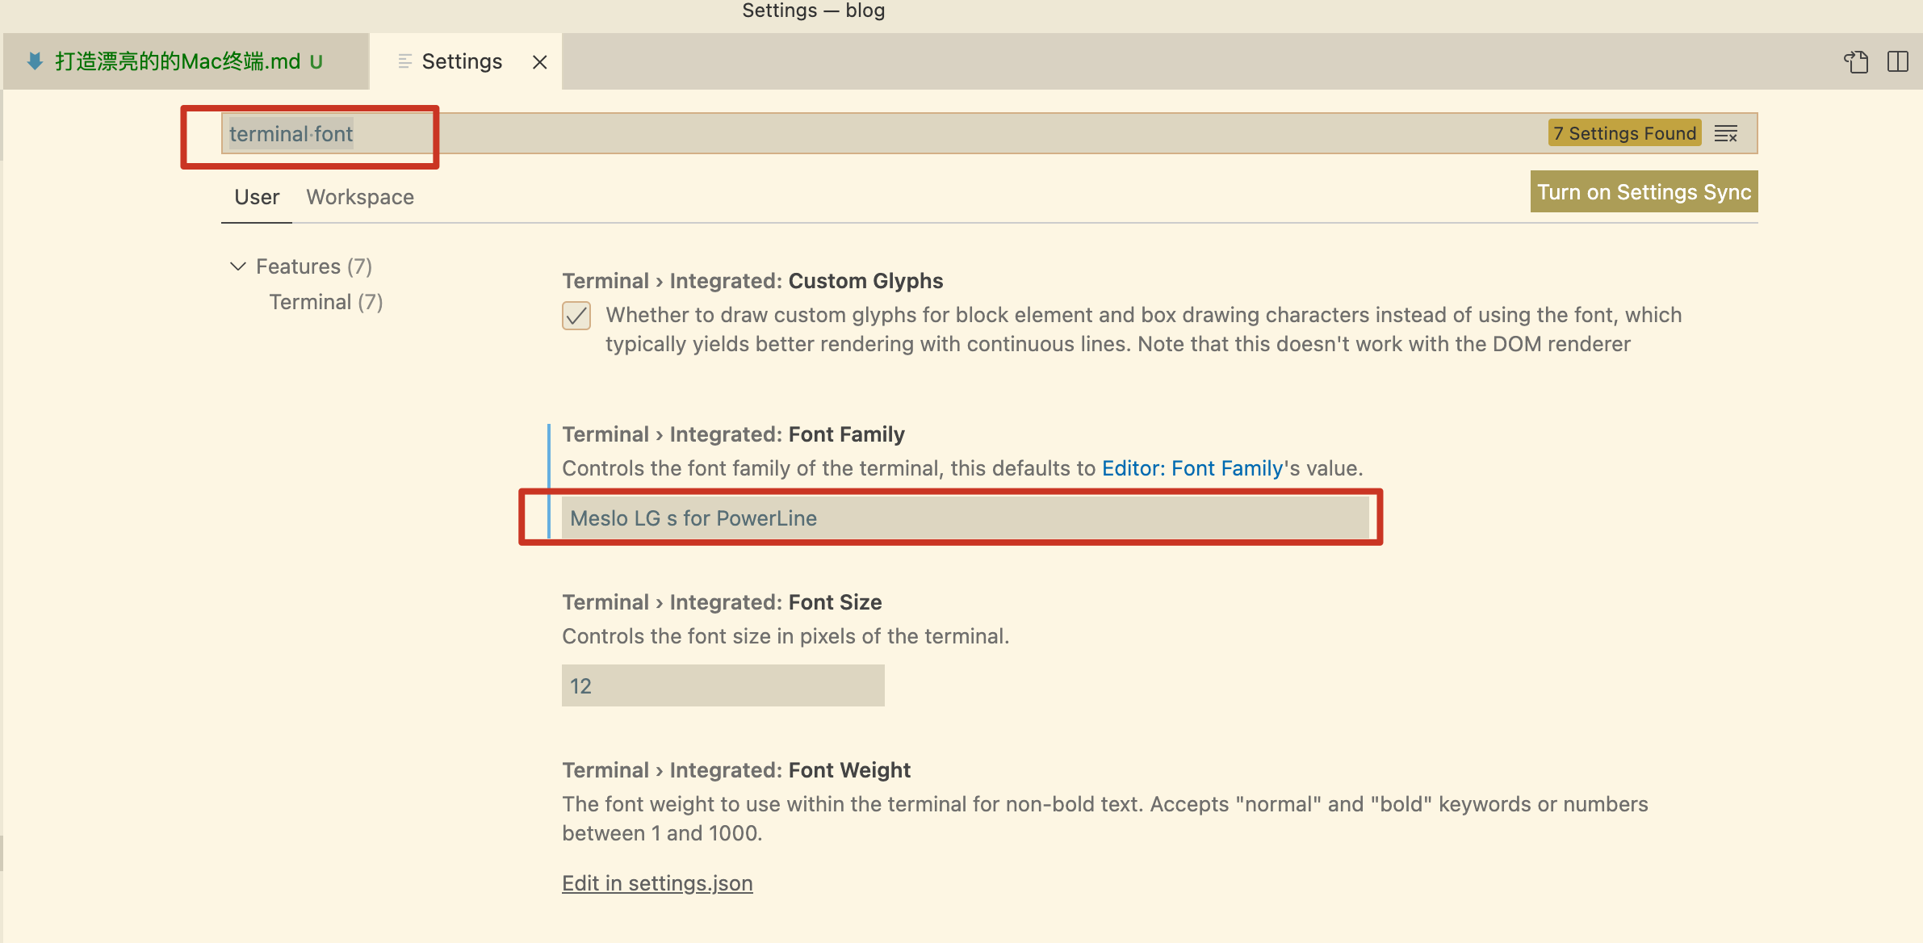Click the 7 Settings Found badge
This screenshot has width=1923, height=943.
(x=1624, y=134)
